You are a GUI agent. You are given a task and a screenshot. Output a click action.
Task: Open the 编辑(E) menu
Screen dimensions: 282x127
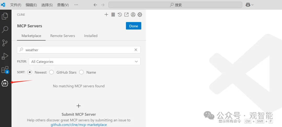coord(31,5)
